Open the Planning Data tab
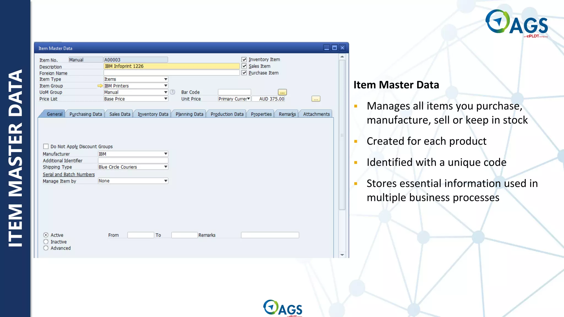Viewport: 564px width, 317px height. (x=189, y=114)
